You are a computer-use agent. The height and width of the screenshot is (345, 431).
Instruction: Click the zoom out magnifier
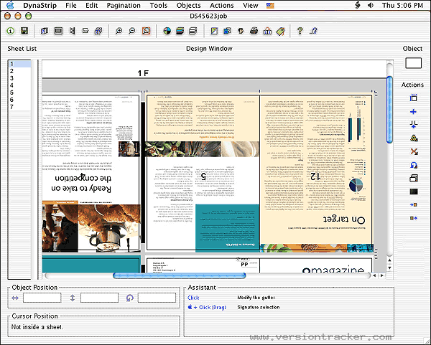132,31
